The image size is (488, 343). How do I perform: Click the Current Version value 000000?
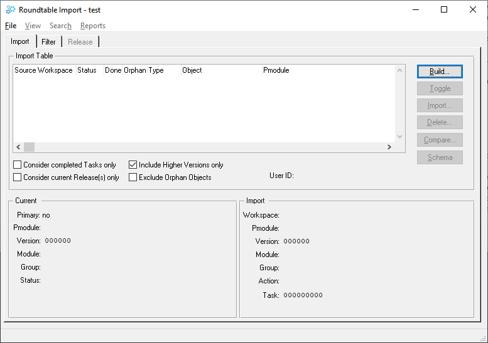58,240
